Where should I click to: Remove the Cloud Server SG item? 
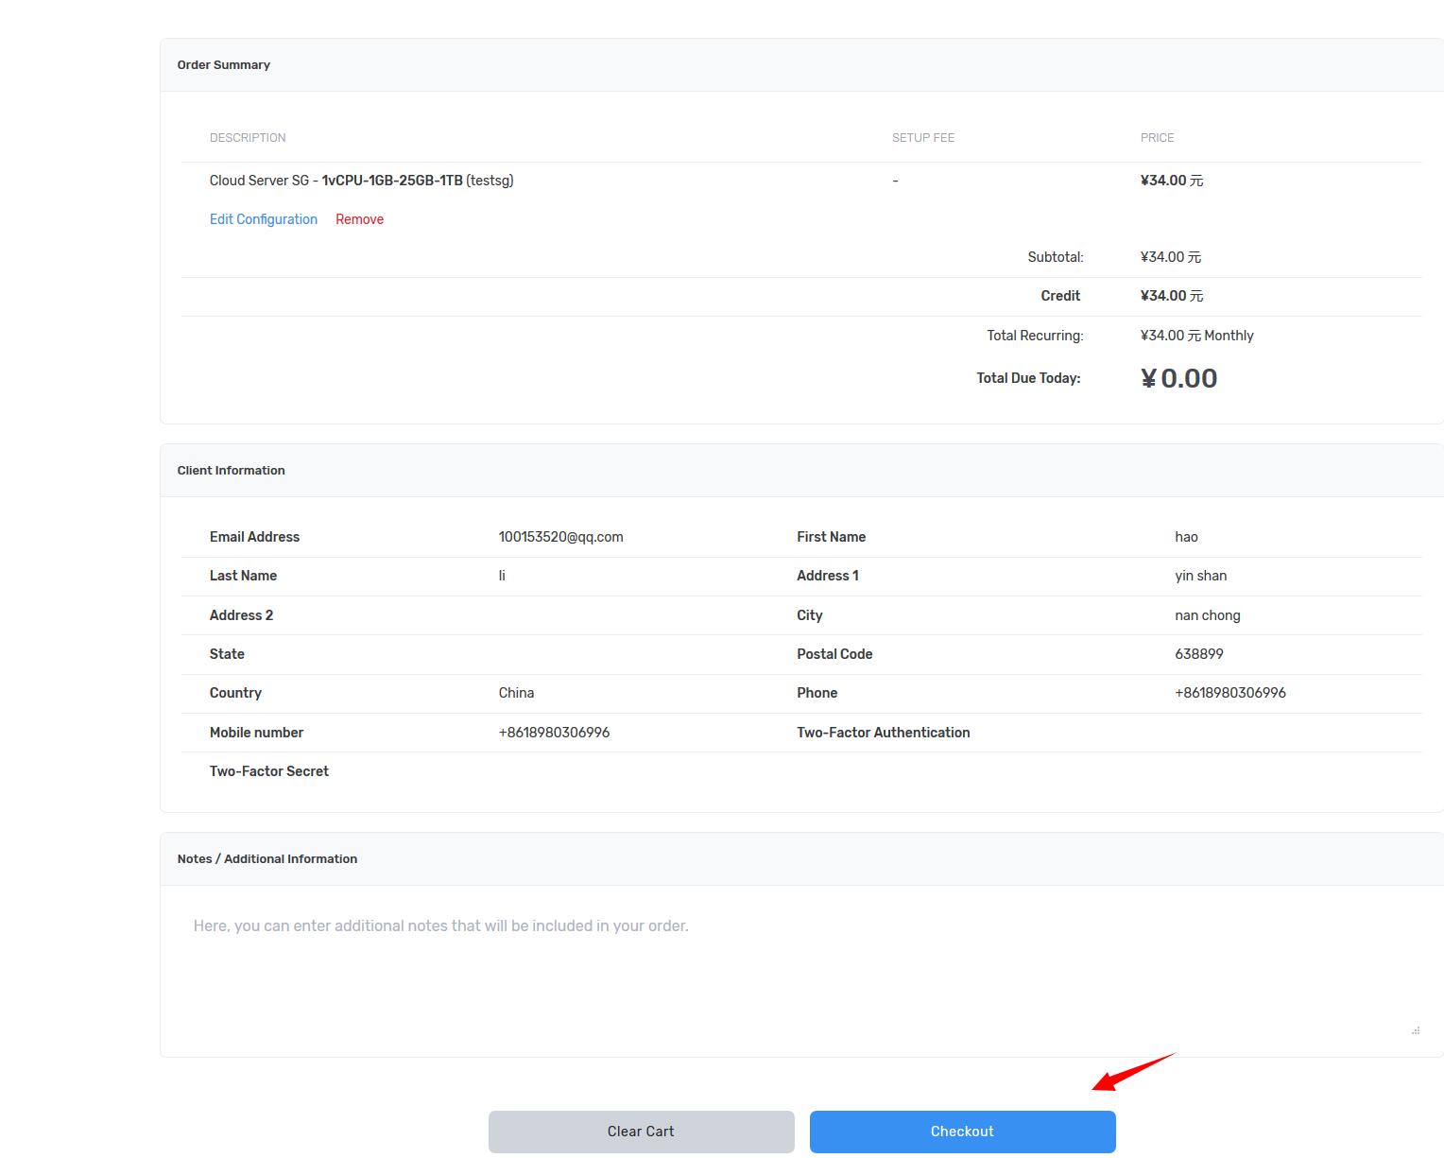[359, 219]
